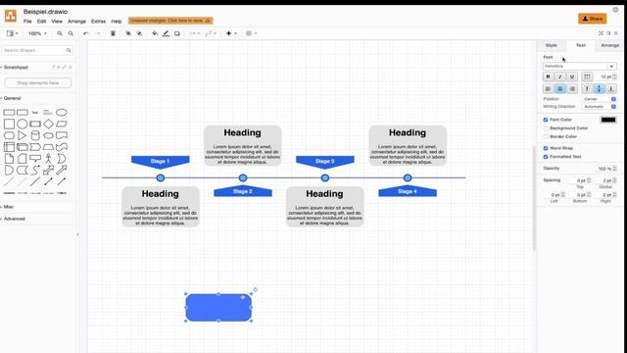The width and height of the screenshot is (627, 353).
Task: Set vertical alignment to bottom
Action: click(x=611, y=88)
